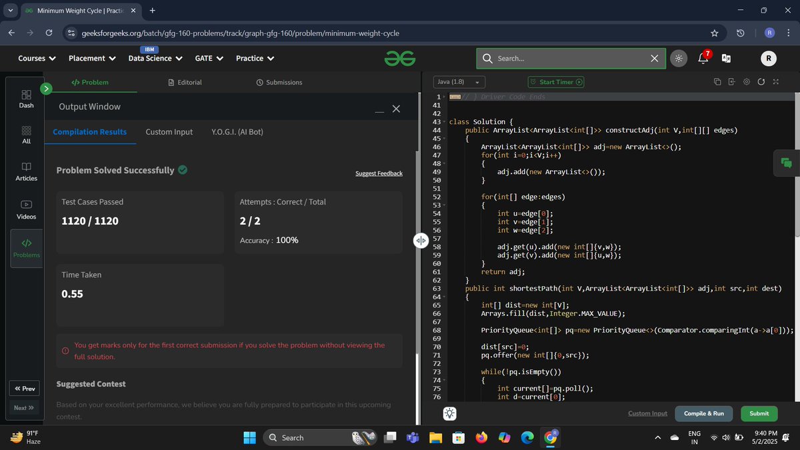Open the Courses menu
The width and height of the screenshot is (800, 450).
(37, 59)
